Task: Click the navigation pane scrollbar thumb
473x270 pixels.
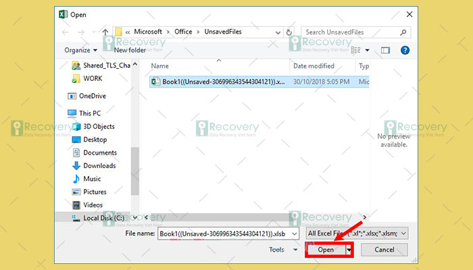Action: click(135, 171)
